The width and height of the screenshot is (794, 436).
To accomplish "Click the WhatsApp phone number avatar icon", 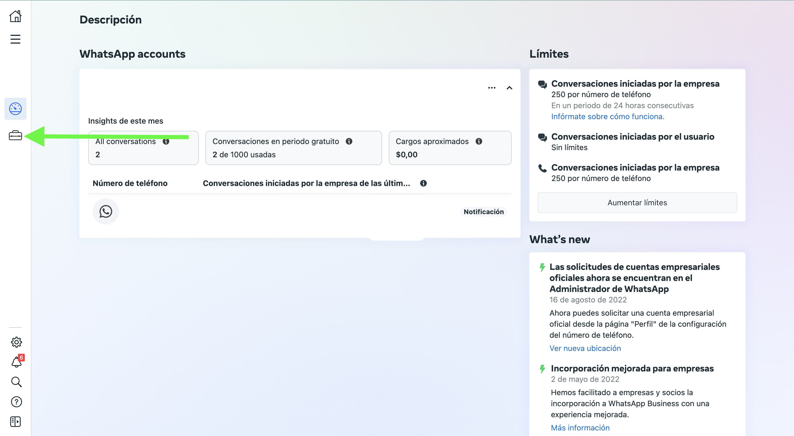I will point(106,211).
